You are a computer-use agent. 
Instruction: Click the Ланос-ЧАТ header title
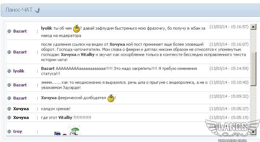[x=19, y=10]
